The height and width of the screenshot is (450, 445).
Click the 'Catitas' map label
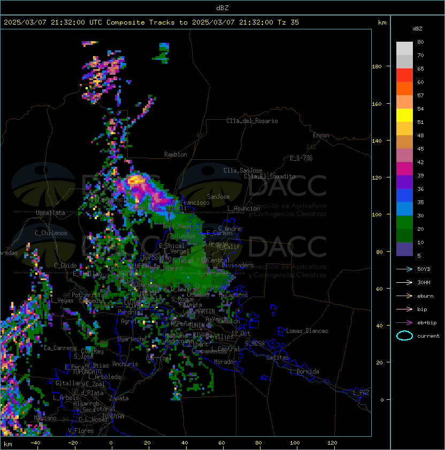pos(278,358)
